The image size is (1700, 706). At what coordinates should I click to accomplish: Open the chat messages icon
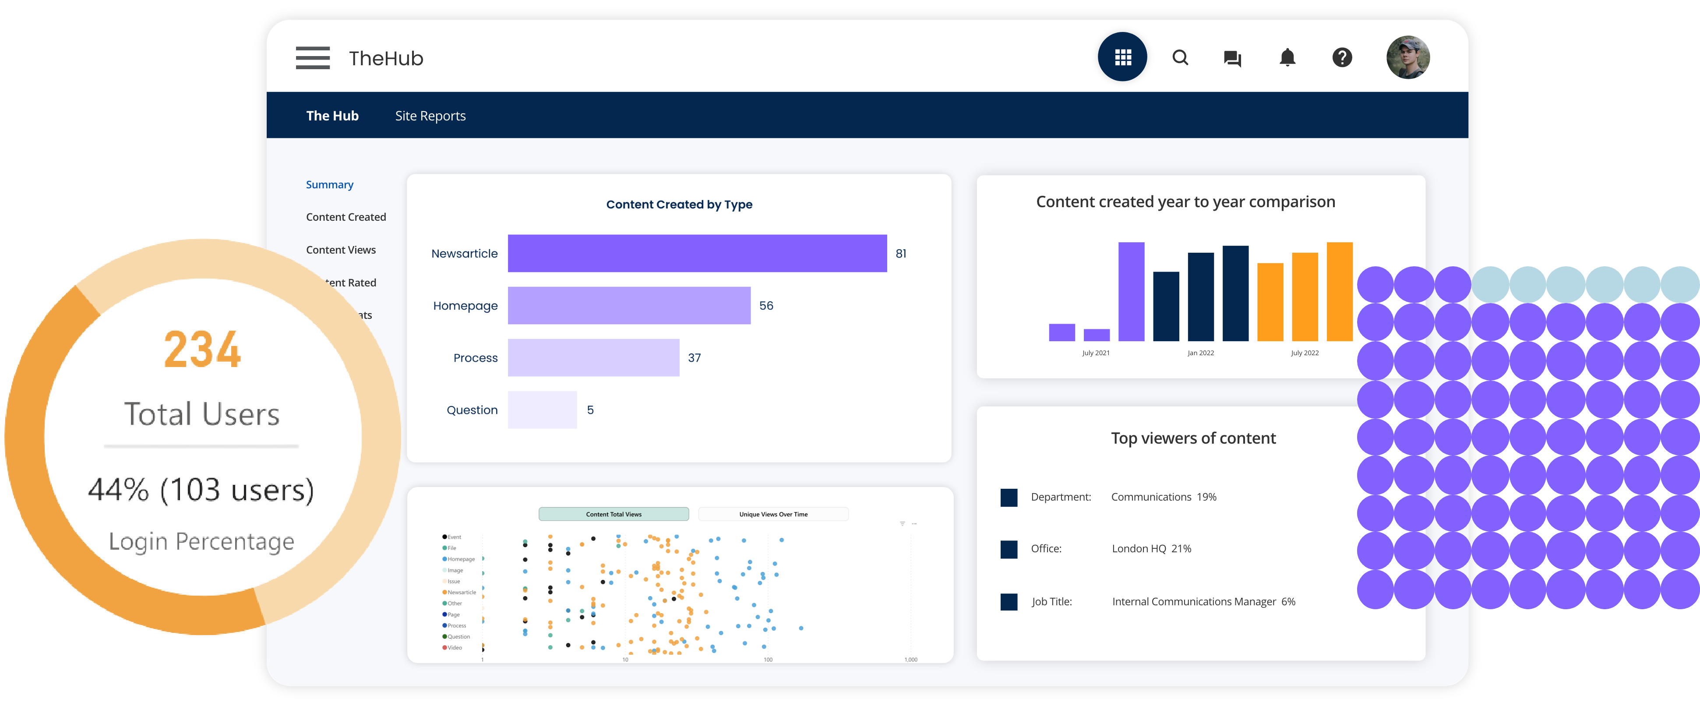click(x=1231, y=58)
